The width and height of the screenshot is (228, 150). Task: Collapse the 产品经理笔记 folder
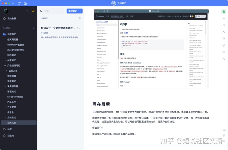pos(5,66)
